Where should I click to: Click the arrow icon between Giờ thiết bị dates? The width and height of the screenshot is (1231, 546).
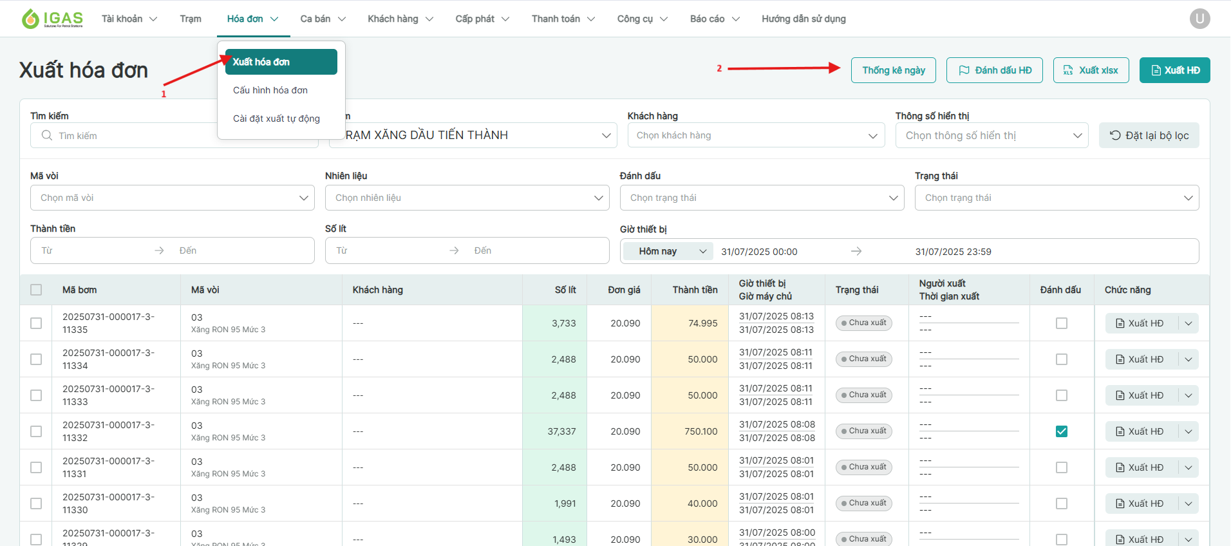856,251
